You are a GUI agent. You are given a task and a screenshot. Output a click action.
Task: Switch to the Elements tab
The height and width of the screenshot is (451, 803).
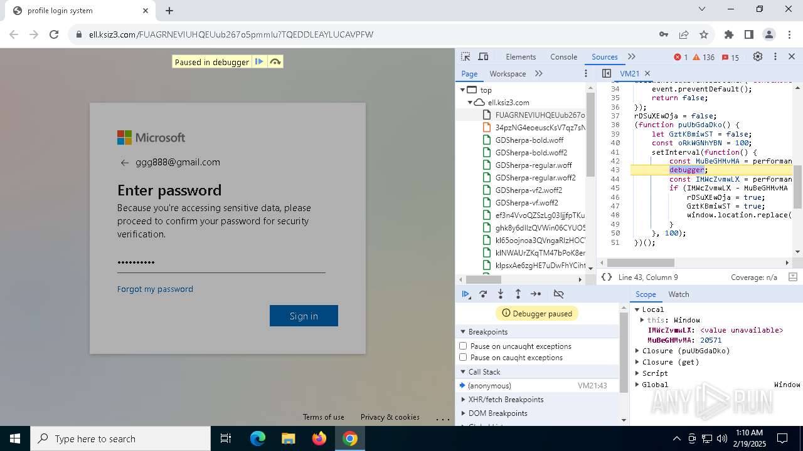(x=521, y=57)
